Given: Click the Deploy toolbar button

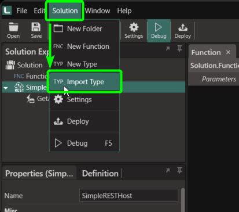Looking at the screenshot, I should (183, 31).
